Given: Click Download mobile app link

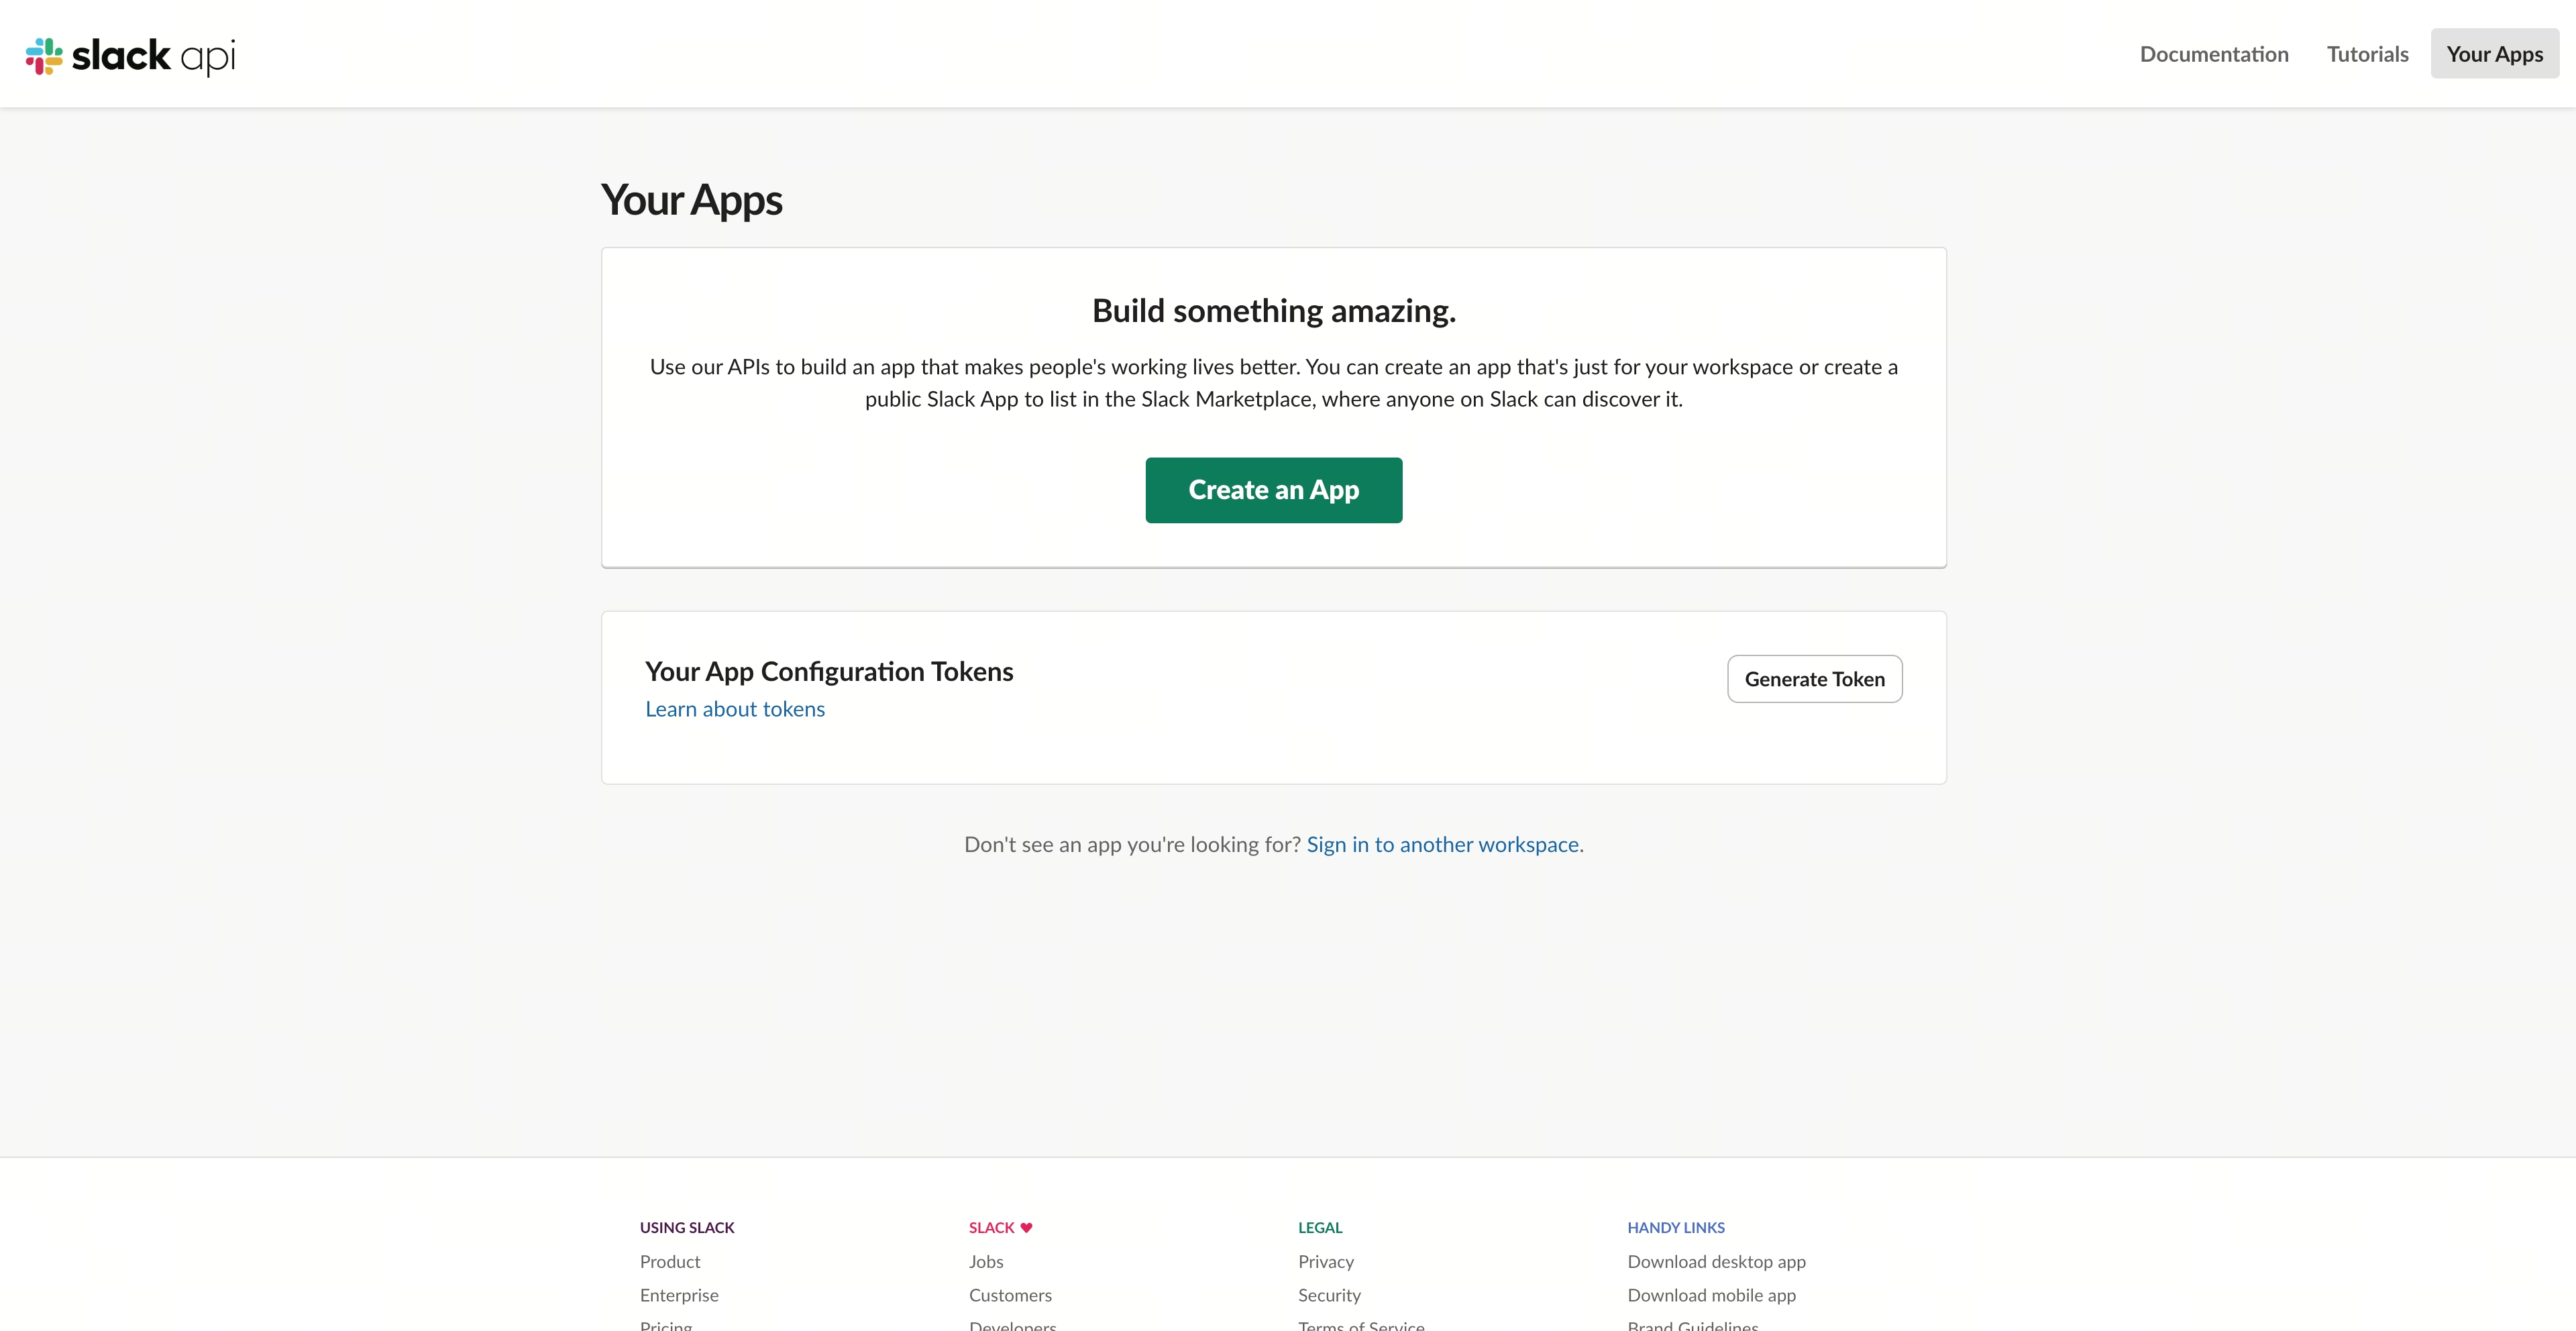Looking at the screenshot, I should [1711, 1295].
